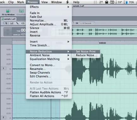Choose Fade In from the Process menu
Viewport: 137px width, 120px height.
[49, 13]
